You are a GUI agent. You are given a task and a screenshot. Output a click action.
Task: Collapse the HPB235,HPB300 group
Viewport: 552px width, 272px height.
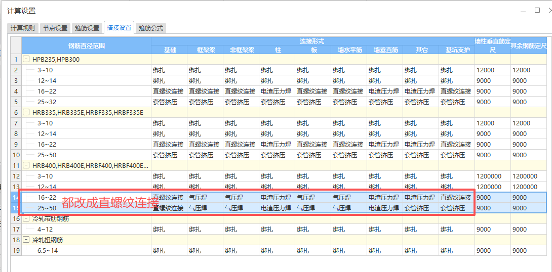(26, 59)
